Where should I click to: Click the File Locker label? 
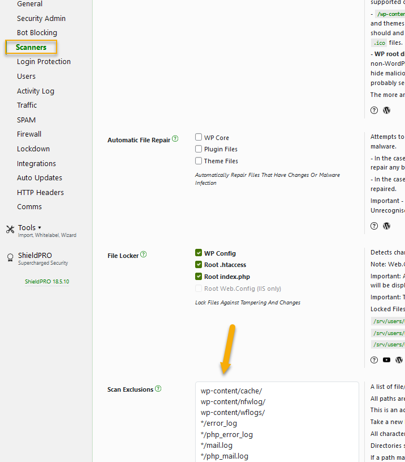pyautogui.click(x=123, y=256)
